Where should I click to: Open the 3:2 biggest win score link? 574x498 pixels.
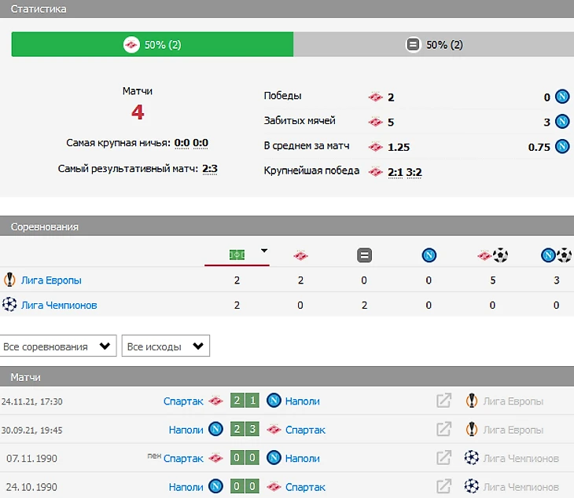414,171
